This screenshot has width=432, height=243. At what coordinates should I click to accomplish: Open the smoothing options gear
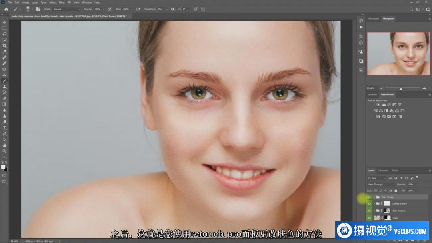tap(172, 9)
